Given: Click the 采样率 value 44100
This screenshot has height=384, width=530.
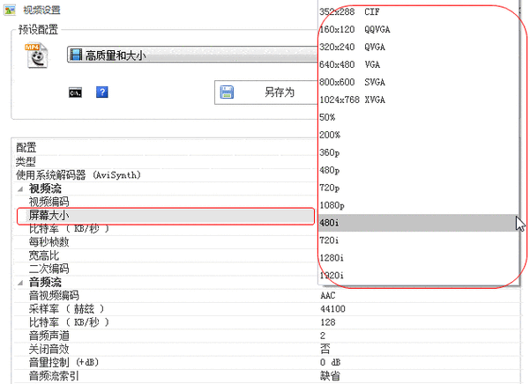Looking at the screenshot, I should pyautogui.click(x=332, y=309).
